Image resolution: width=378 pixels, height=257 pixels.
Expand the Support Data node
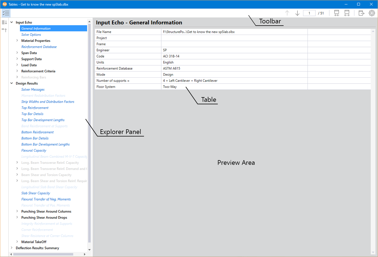tap(17, 59)
